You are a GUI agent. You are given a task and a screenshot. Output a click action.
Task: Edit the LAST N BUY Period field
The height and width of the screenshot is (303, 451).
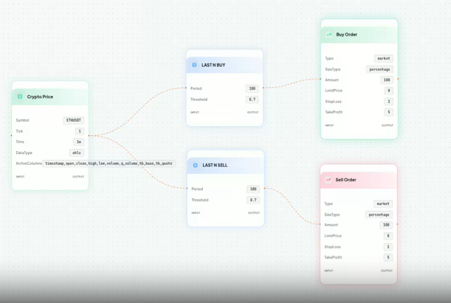pyautogui.click(x=252, y=89)
